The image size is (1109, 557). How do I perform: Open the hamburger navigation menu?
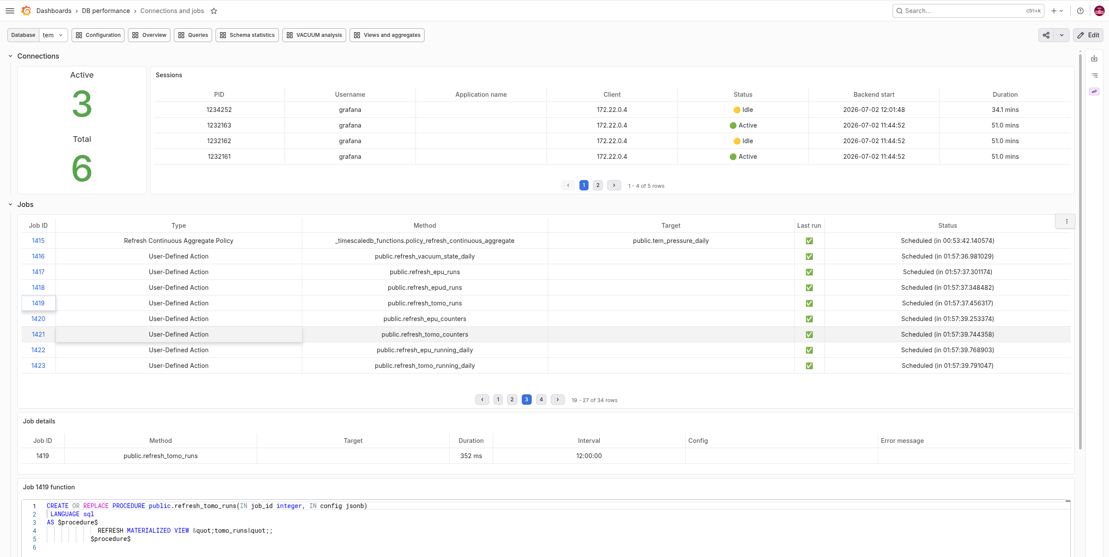[x=10, y=11]
